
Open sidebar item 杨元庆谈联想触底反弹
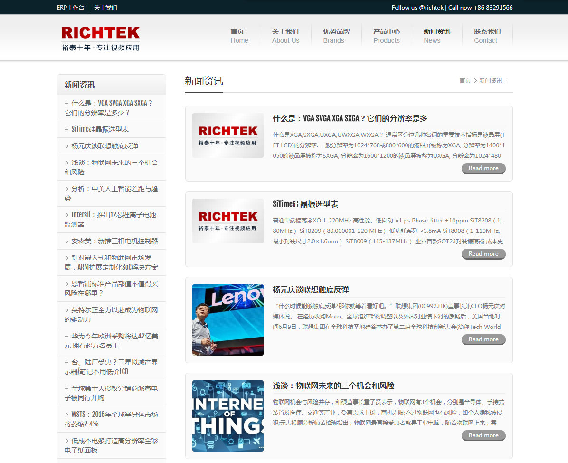(x=112, y=146)
